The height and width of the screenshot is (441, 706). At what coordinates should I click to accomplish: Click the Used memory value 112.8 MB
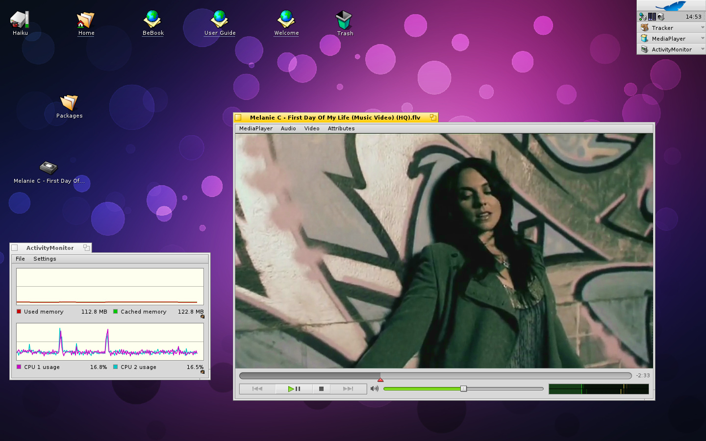pos(94,312)
